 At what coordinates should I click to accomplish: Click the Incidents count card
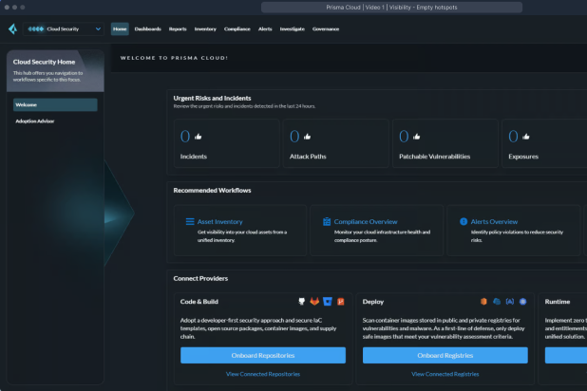pyautogui.click(x=226, y=143)
